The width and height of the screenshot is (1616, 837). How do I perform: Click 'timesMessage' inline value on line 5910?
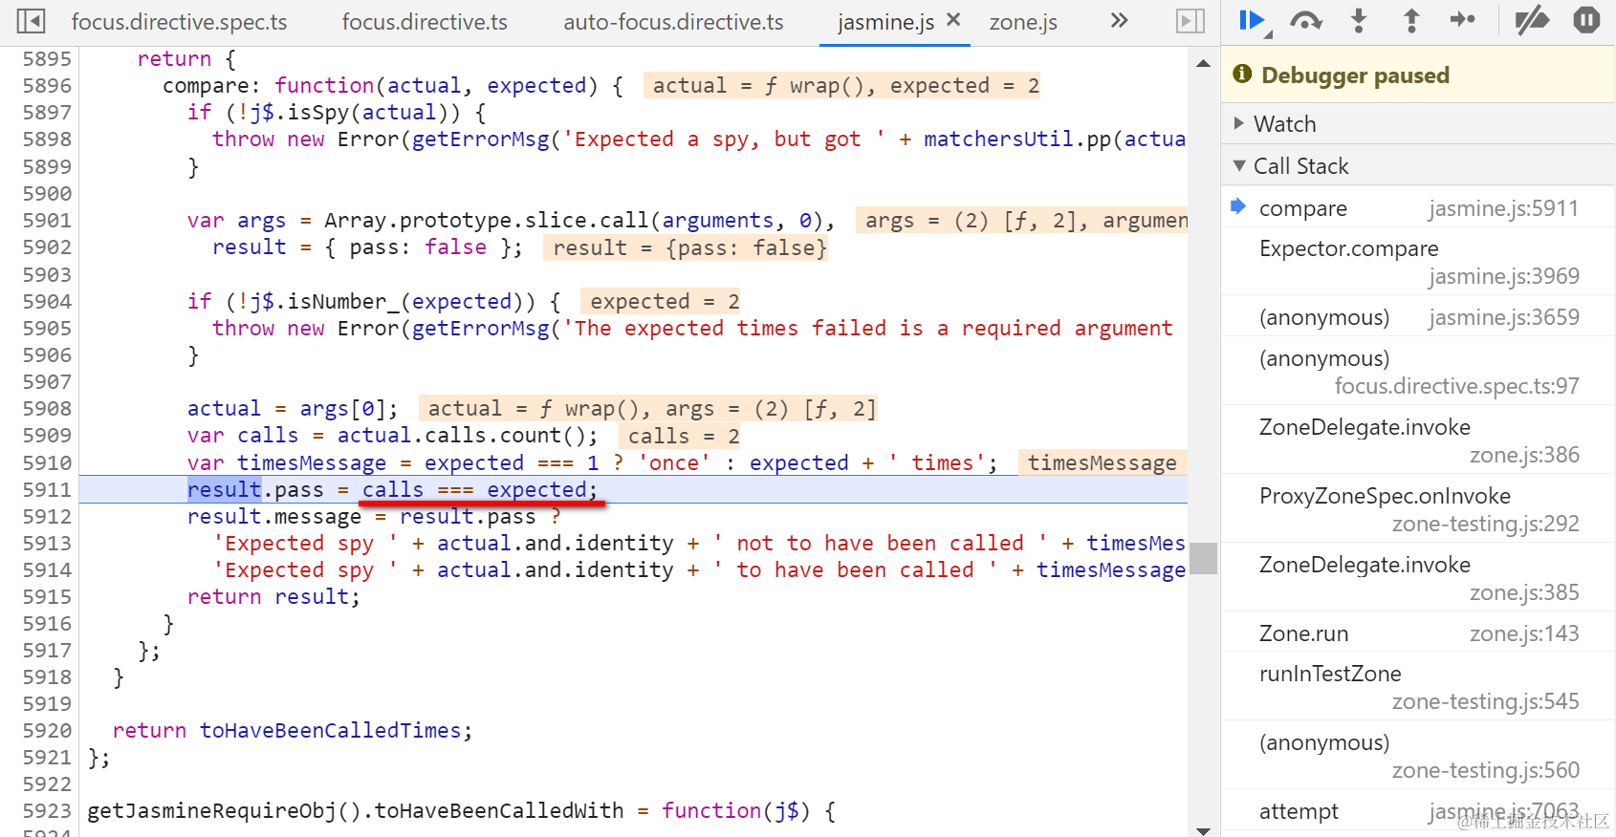(1103, 462)
